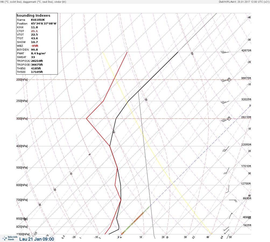Click the TTOT value 43.6
This screenshot has width=270, height=242.
click(x=34, y=38)
